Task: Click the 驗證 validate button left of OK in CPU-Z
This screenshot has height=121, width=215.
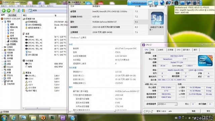Action: click(x=193, y=111)
